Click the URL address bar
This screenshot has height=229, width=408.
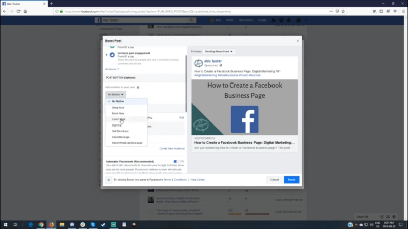click(191, 11)
